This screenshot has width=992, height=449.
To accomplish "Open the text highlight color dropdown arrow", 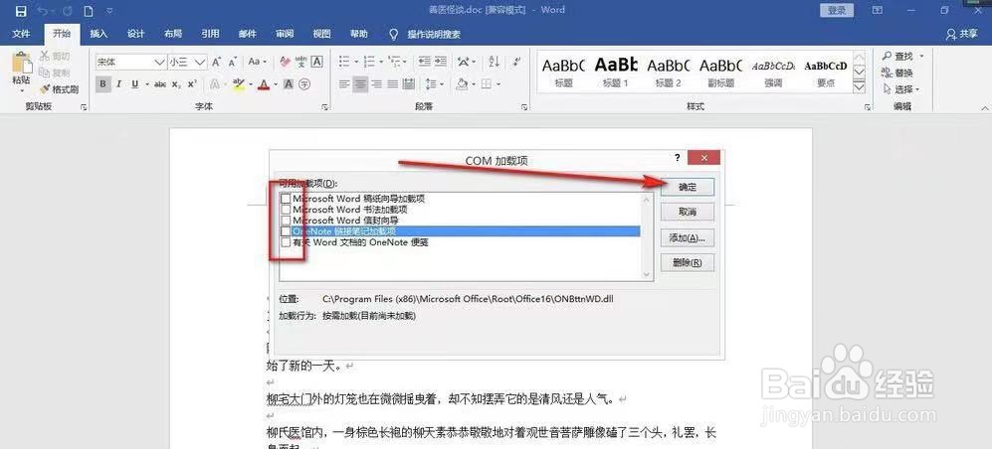I will click(x=251, y=84).
